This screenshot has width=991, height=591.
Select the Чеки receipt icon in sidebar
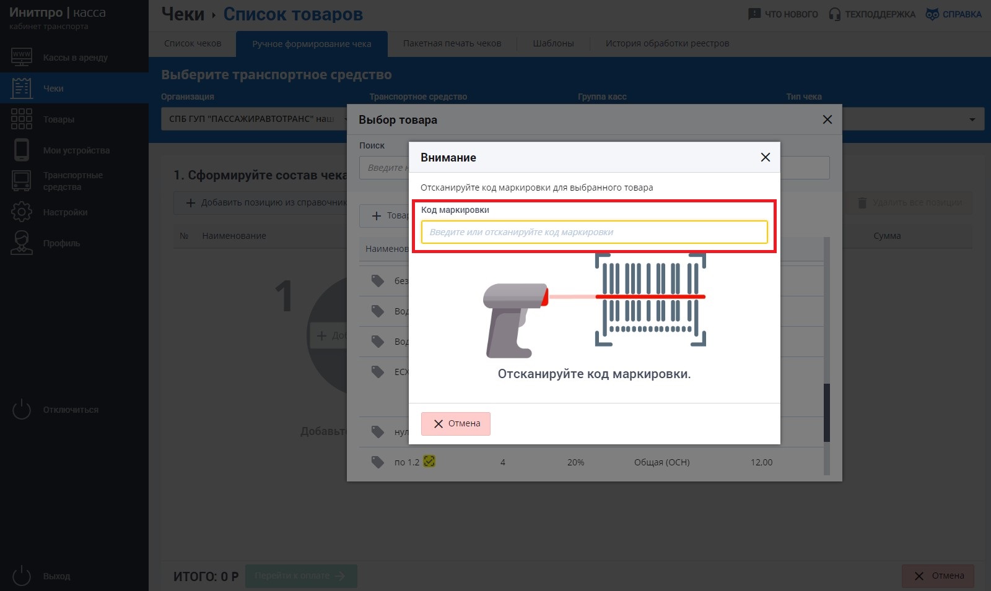[x=22, y=88]
